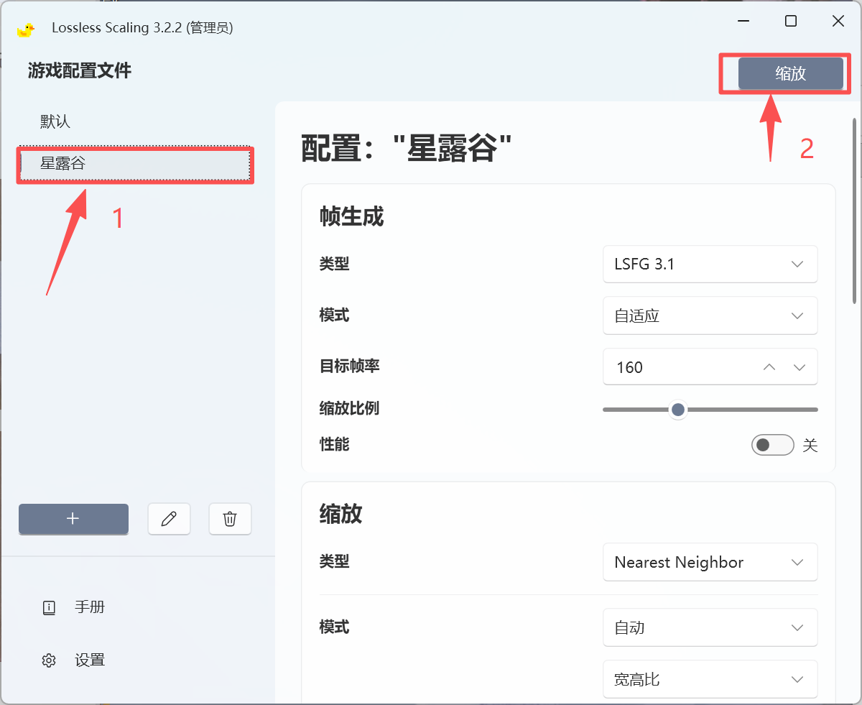This screenshot has width=862, height=705.
Task: Open the manual book icon
Action: coord(49,607)
